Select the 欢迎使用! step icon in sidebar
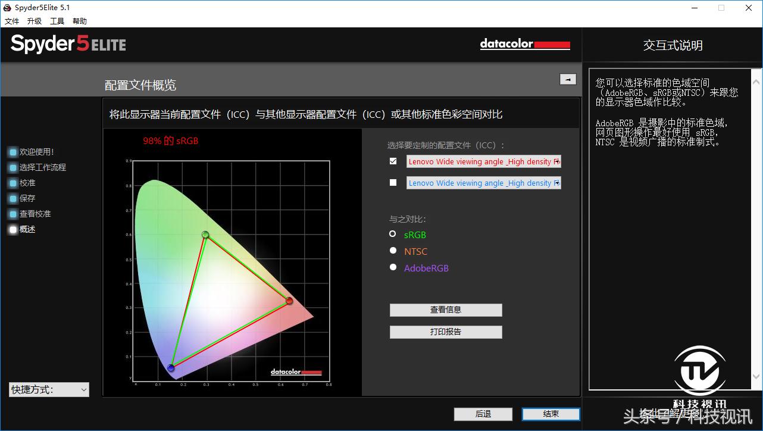 pos(12,152)
